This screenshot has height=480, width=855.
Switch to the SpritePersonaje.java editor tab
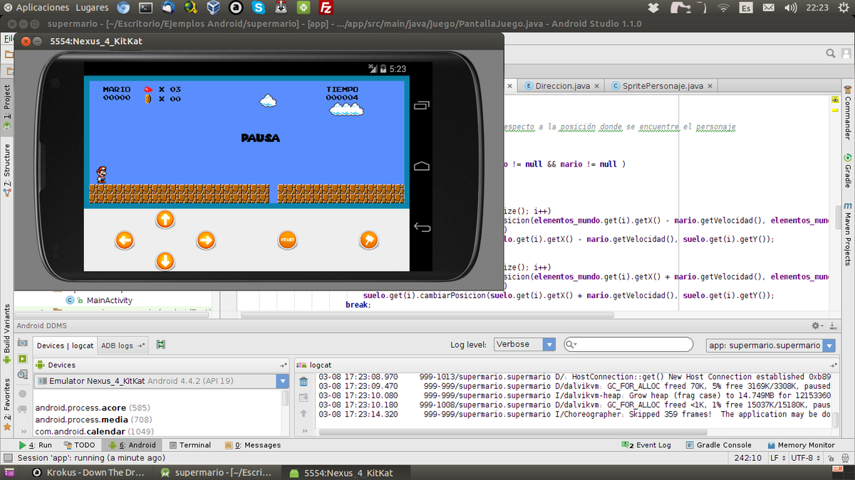[662, 85]
